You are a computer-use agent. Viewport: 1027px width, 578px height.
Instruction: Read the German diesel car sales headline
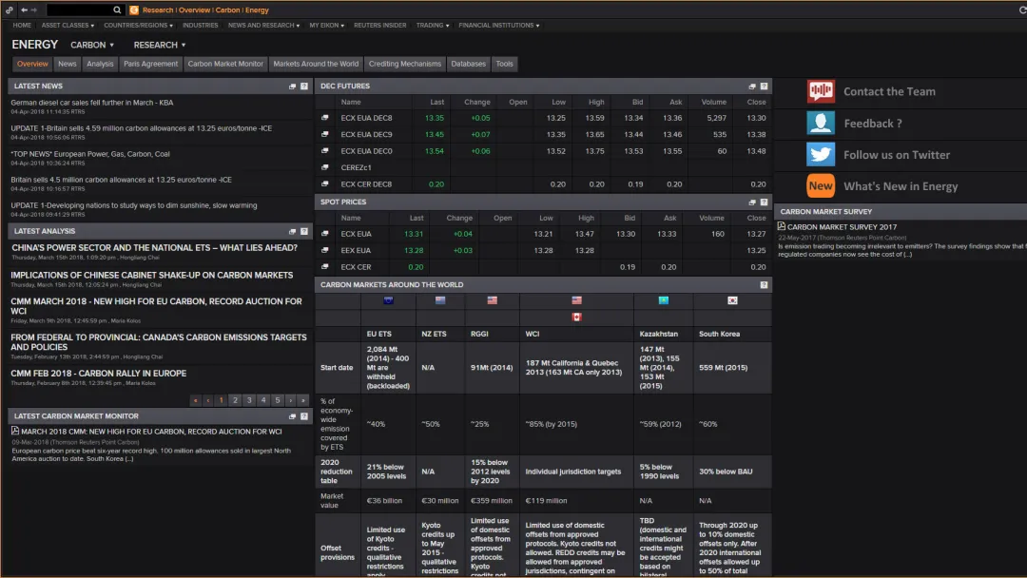coord(92,102)
